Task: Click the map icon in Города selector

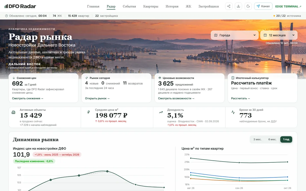Action: tap(216, 35)
